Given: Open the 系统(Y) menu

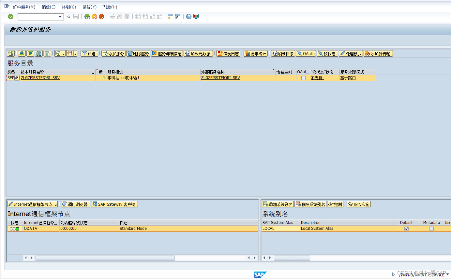Looking at the screenshot, I should click(89, 7).
